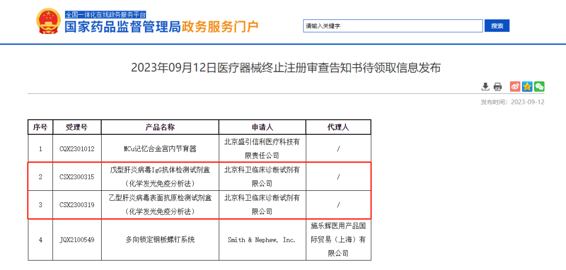The height and width of the screenshot is (270, 566).
Task: Click applicant 北京盛引信利医疗科技有限责任公司
Action: (x=262, y=149)
